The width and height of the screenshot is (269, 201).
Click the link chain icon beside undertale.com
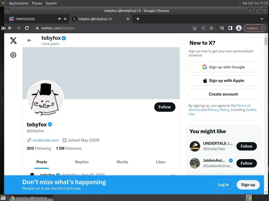[x=29, y=140]
